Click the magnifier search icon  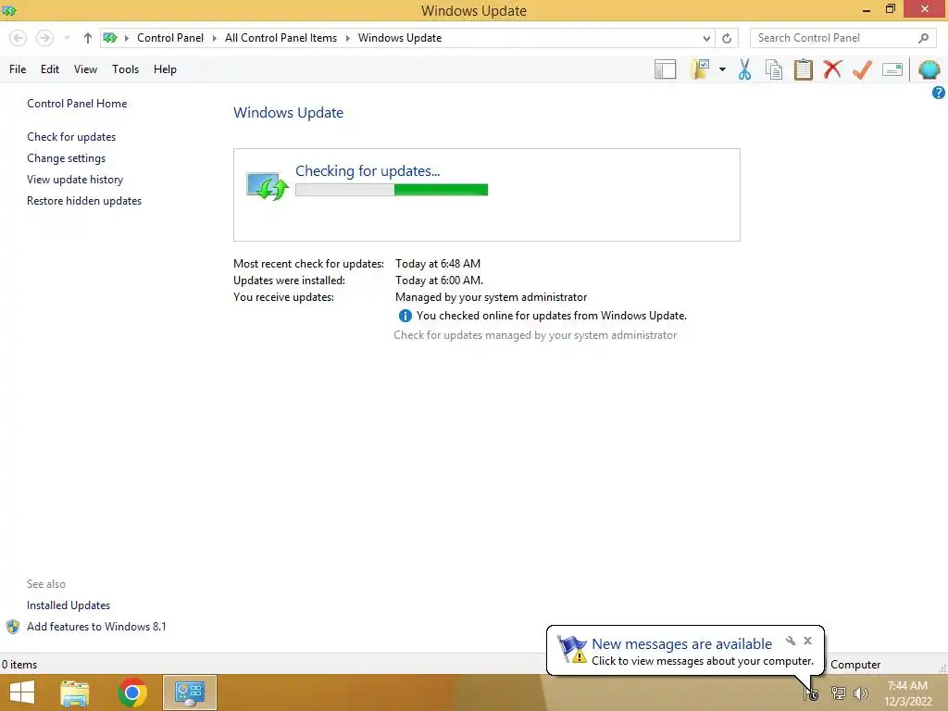point(923,38)
